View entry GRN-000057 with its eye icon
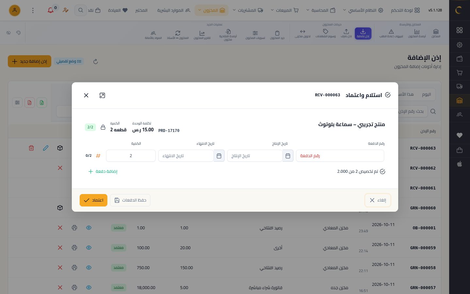470x294 pixels. [x=89, y=287]
